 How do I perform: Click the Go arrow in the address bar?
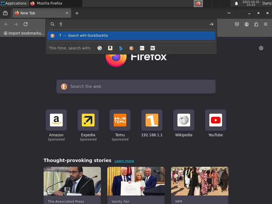(x=211, y=24)
